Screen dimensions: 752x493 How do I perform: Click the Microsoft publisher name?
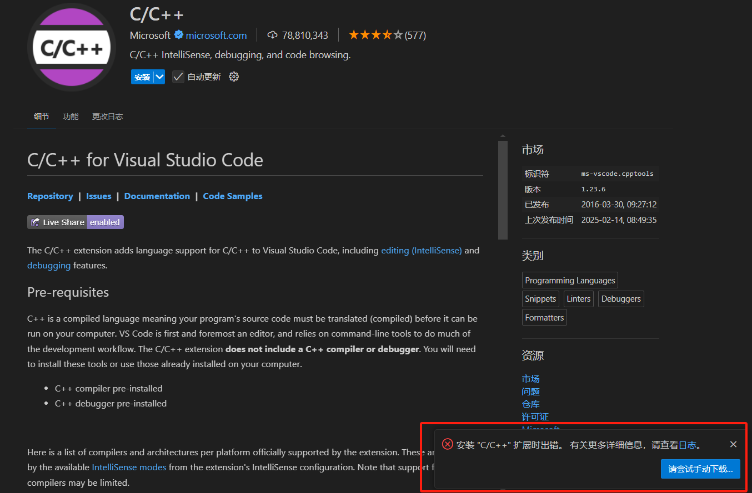pyautogui.click(x=150, y=35)
